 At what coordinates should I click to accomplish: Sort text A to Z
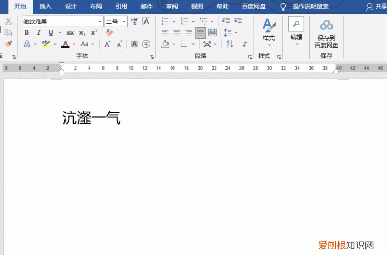coord(230,44)
